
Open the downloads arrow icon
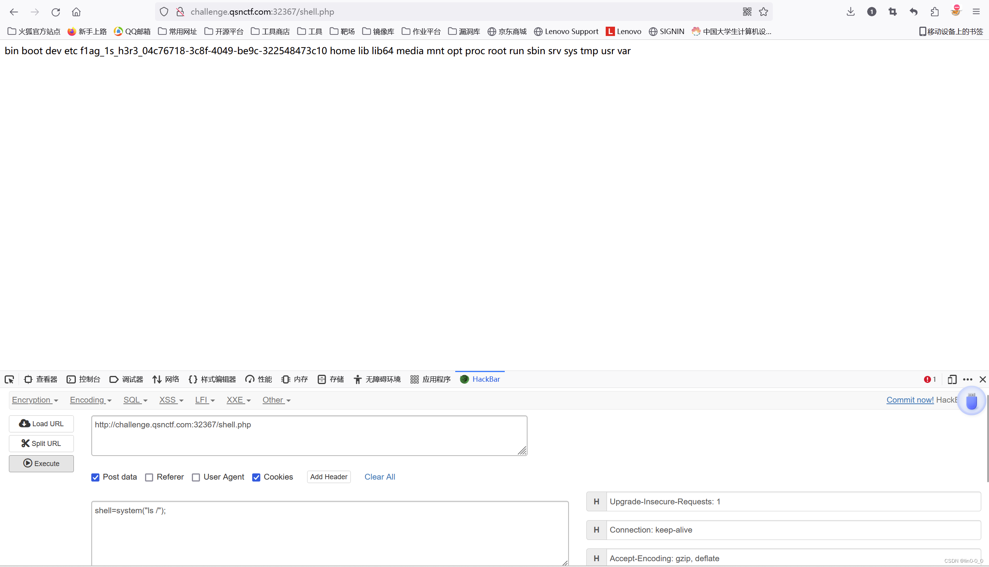[x=851, y=12]
